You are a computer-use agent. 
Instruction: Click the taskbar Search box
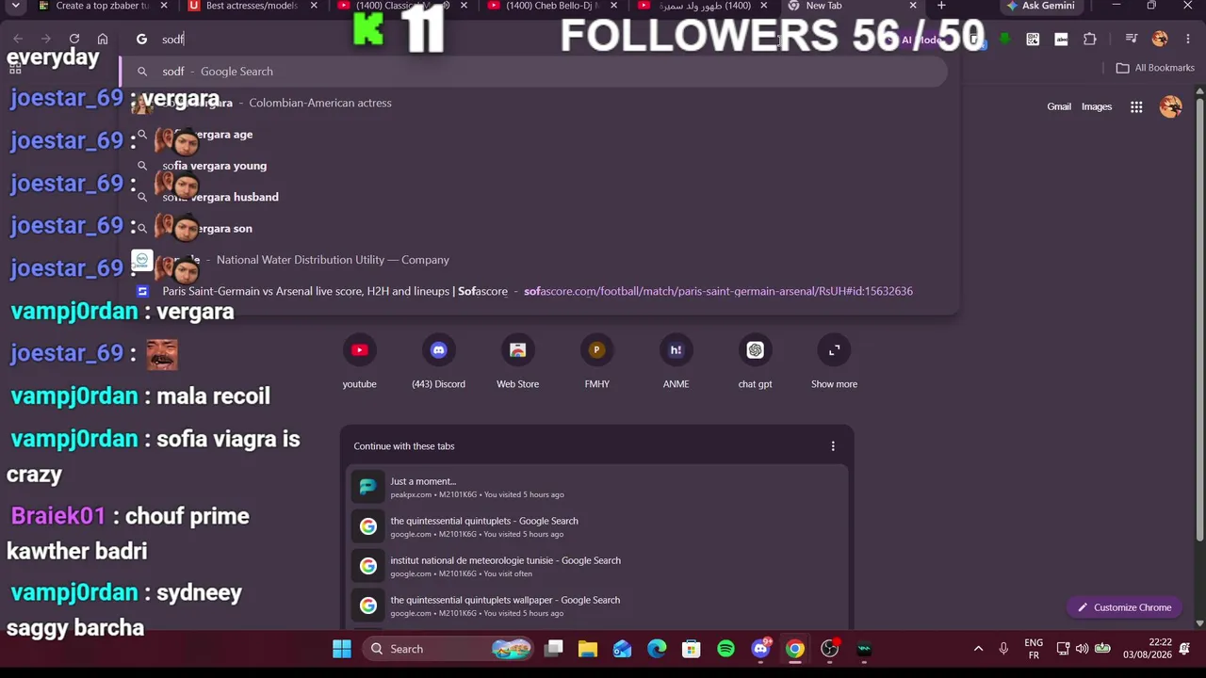pyautogui.click(x=446, y=649)
